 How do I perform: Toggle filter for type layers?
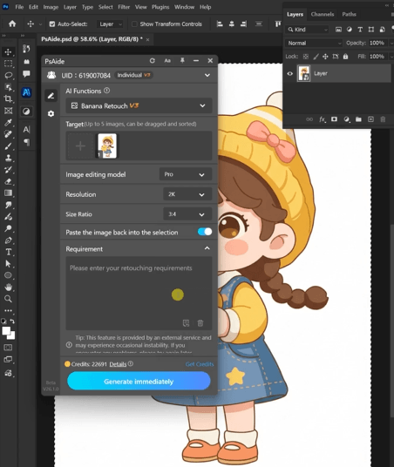point(360,30)
